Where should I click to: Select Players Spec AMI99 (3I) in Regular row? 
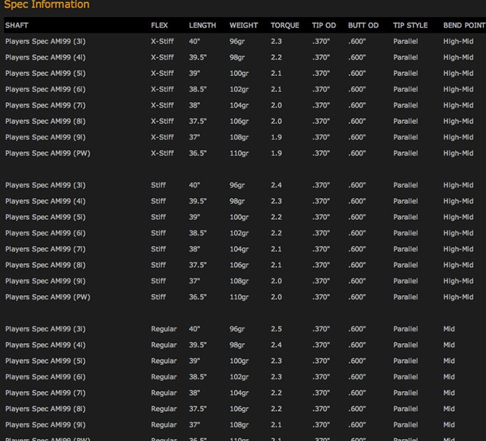(x=45, y=329)
